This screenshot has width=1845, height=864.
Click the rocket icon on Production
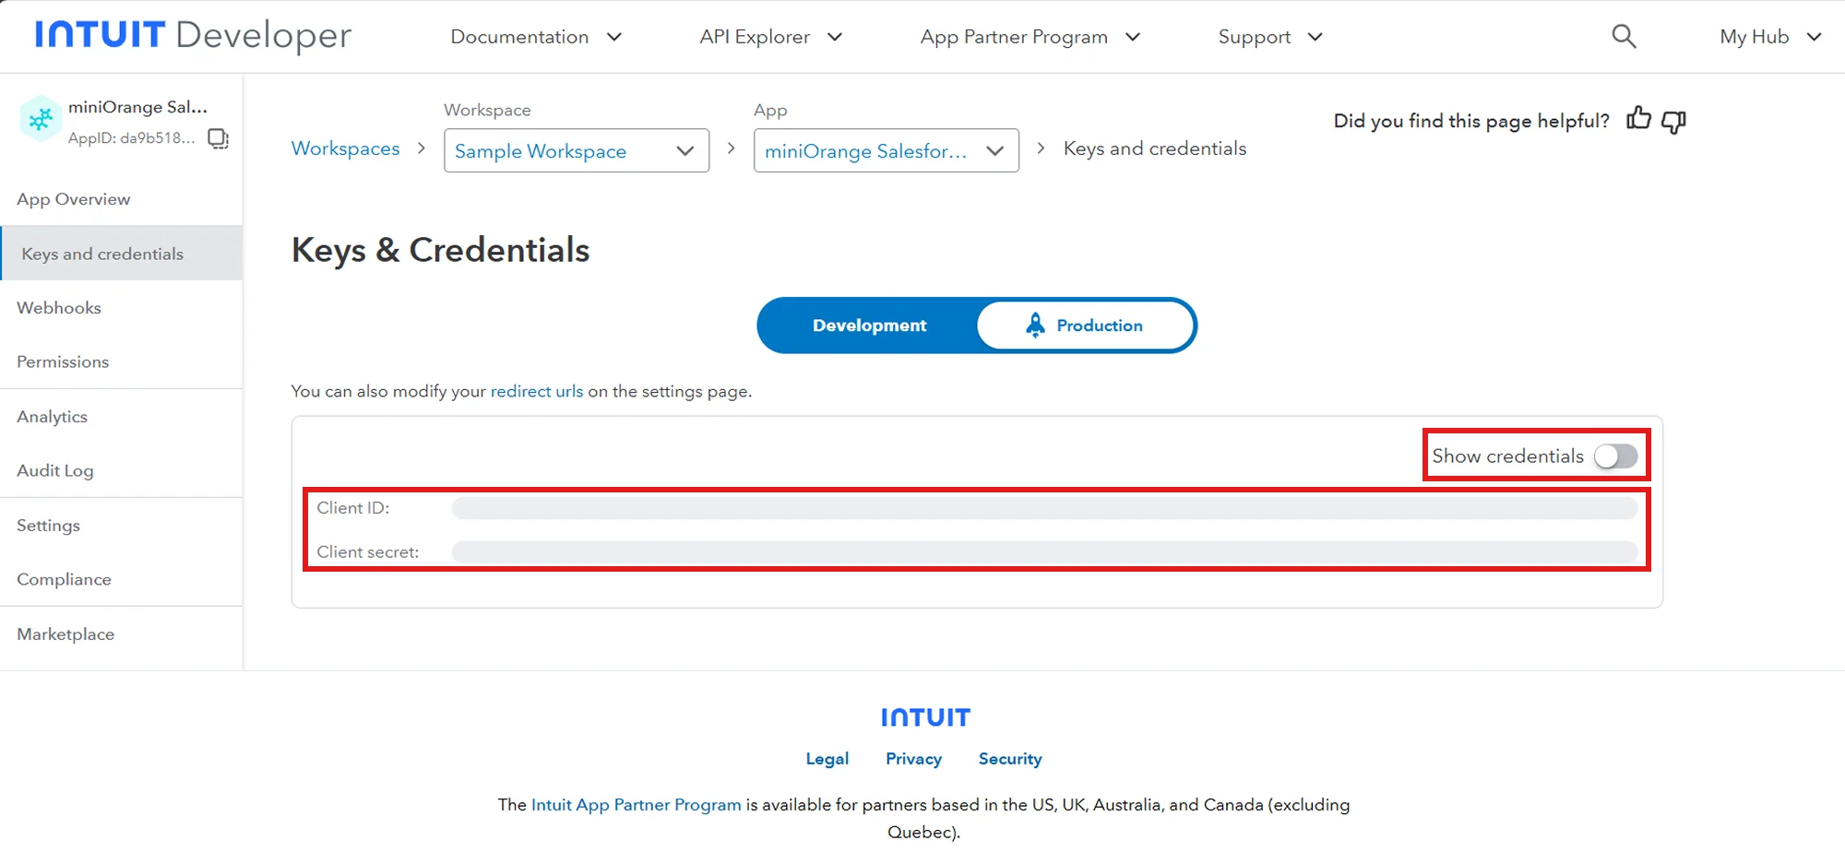1034,325
